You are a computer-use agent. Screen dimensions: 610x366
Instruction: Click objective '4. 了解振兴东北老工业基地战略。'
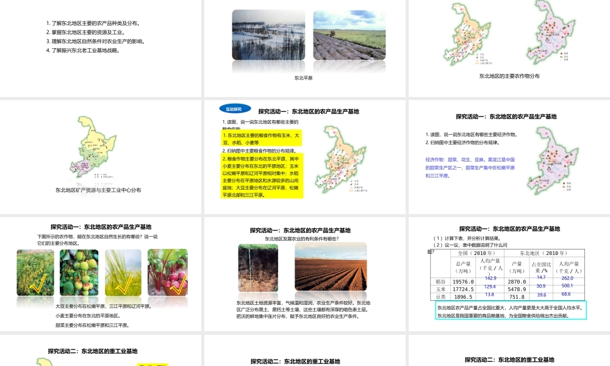[82, 50]
